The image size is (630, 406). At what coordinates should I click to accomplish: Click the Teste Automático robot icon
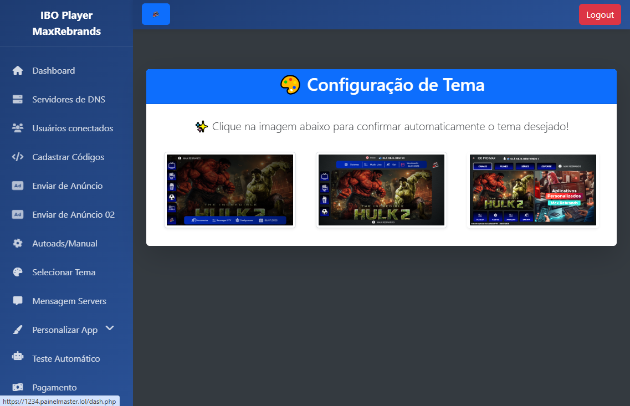click(18, 358)
